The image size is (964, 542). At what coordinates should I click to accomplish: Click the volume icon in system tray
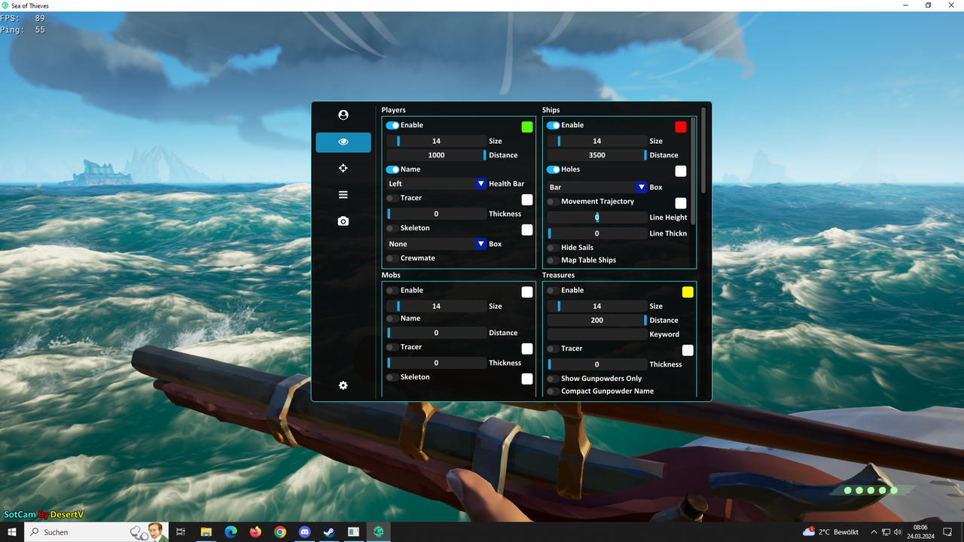(898, 532)
